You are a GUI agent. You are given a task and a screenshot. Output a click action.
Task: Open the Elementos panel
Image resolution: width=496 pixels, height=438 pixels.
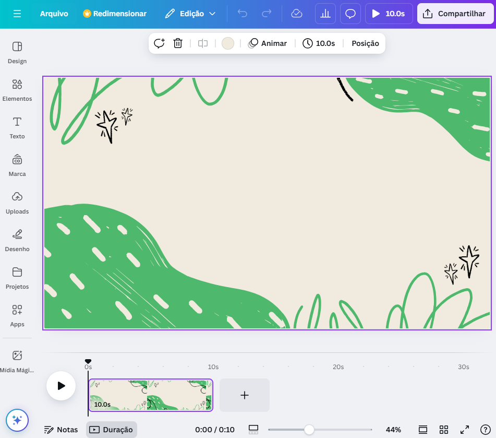[x=17, y=90]
